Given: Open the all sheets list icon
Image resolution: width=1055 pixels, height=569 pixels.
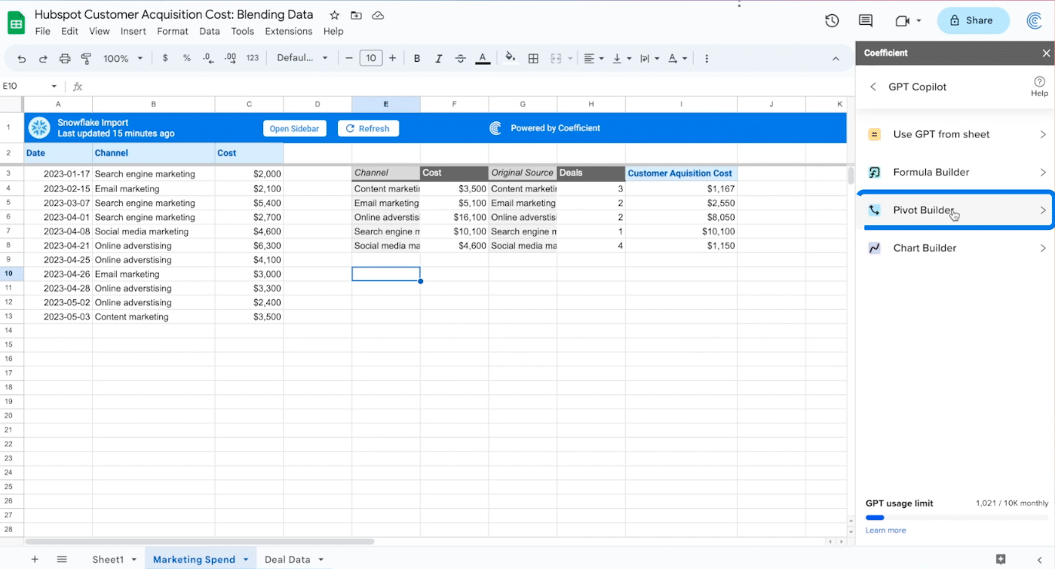Looking at the screenshot, I should click(x=62, y=559).
